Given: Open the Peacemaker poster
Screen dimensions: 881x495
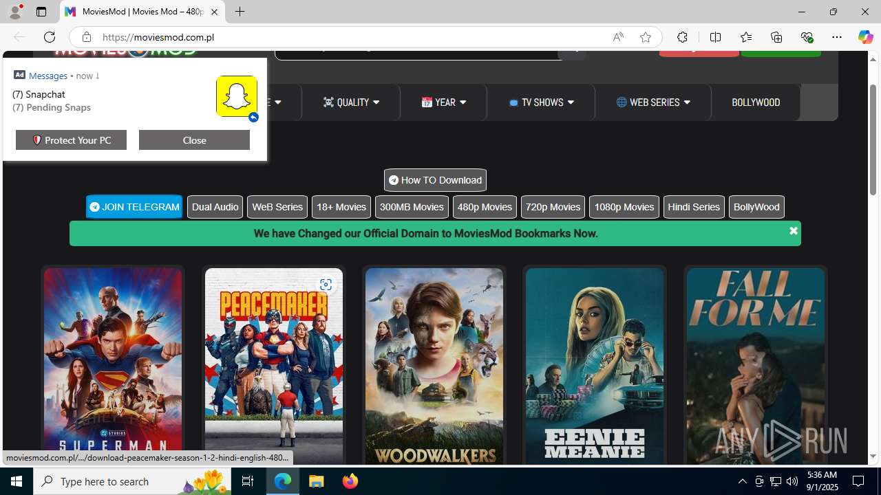Looking at the screenshot, I should (x=274, y=366).
